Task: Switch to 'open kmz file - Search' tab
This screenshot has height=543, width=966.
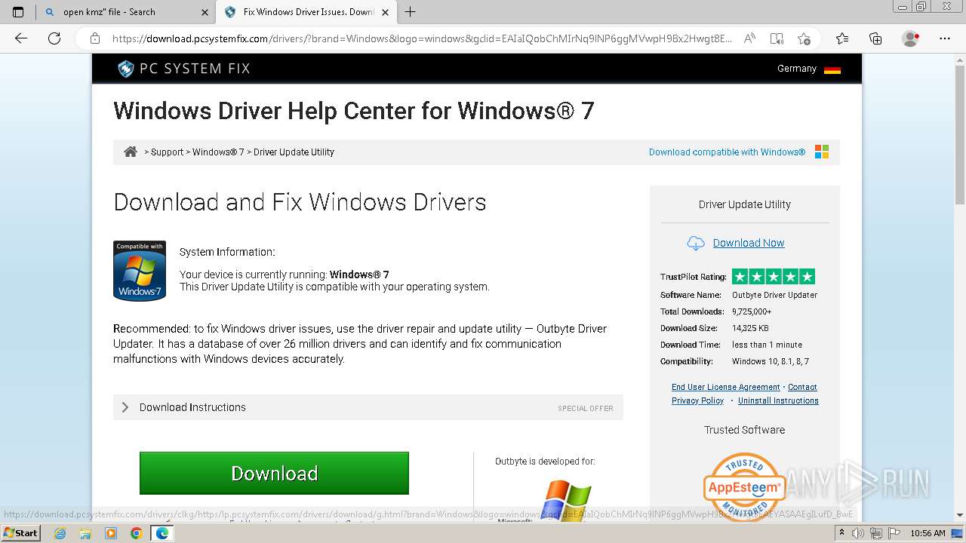Action: click(x=126, y=12)
